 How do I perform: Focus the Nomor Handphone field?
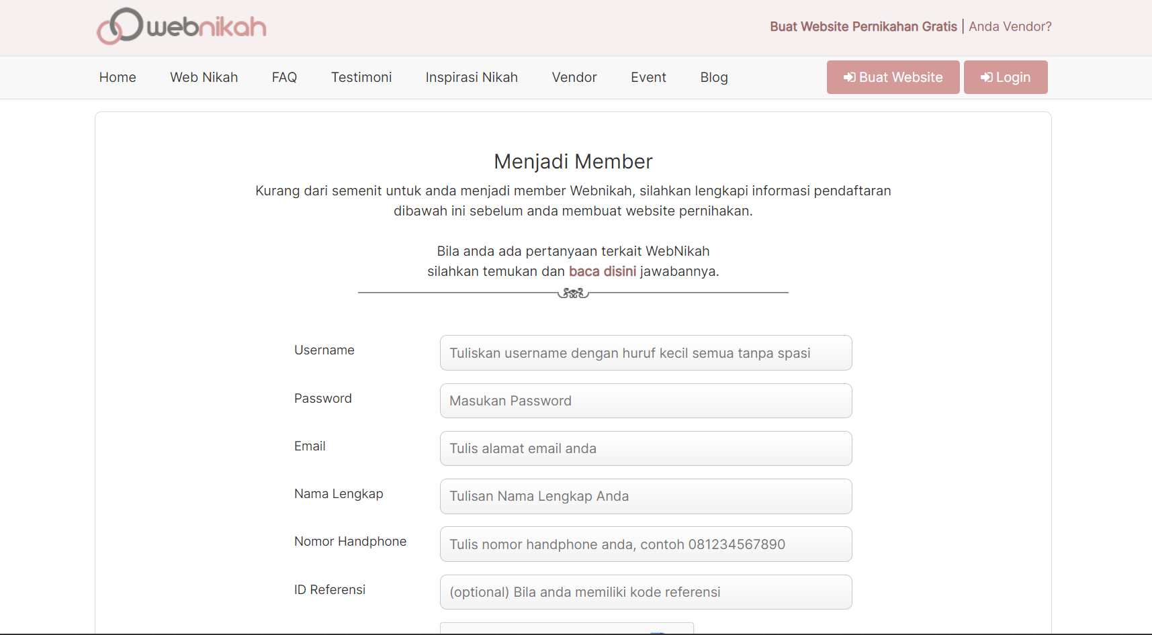[x=646, y=544]
